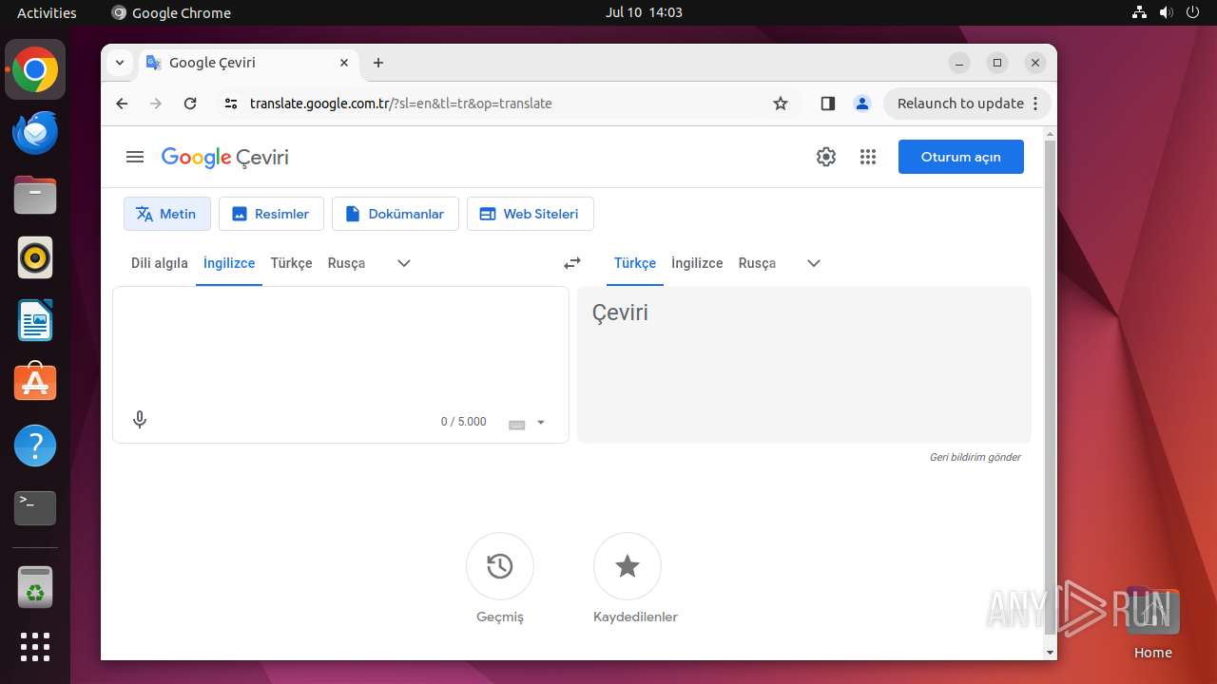Screen dimensions: 1217x684
Task: Open Geçmiş history circle button
Action: coord(500,566)
